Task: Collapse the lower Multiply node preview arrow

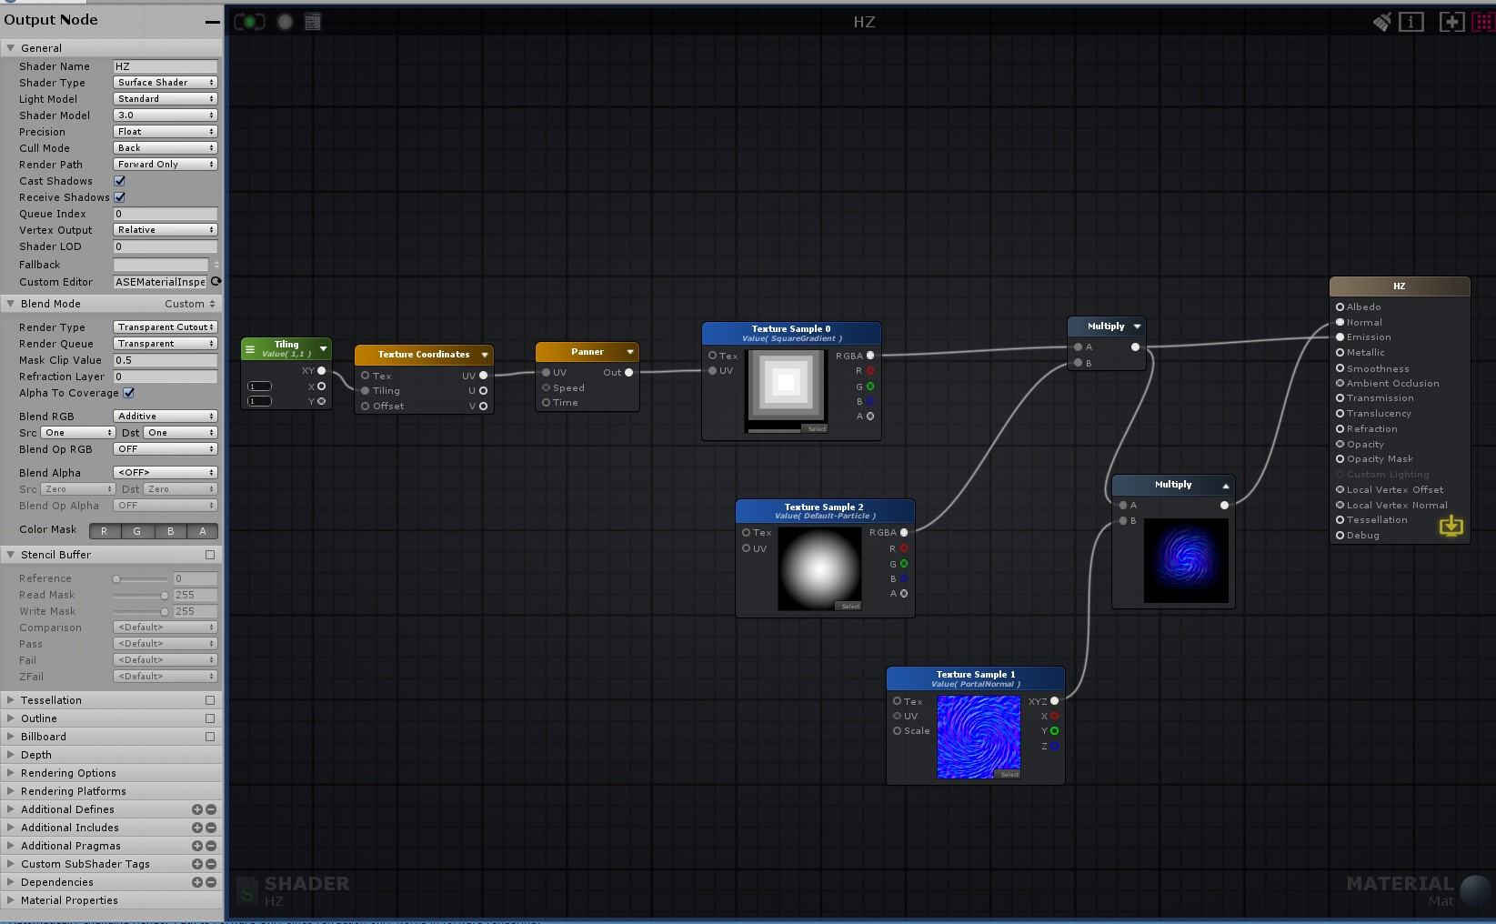Action: click(x=1225, y=486)
